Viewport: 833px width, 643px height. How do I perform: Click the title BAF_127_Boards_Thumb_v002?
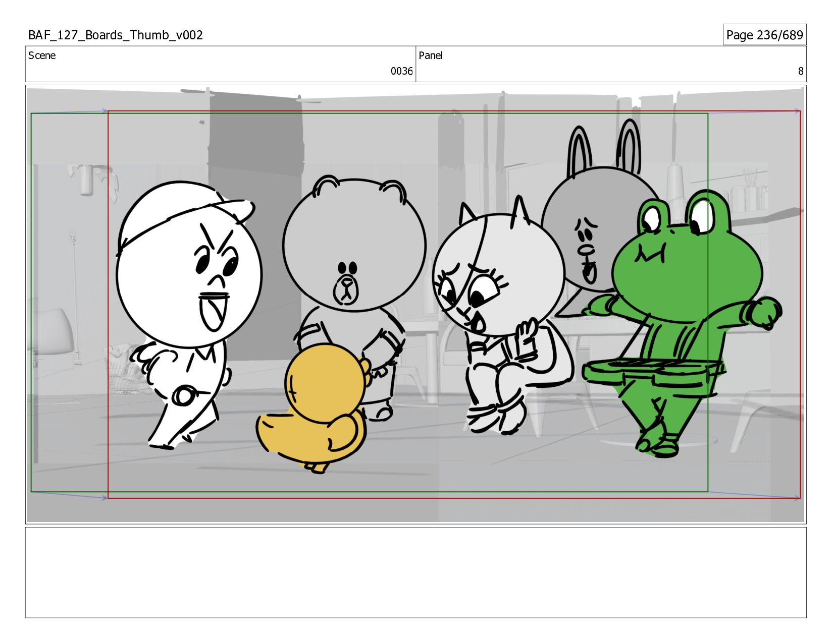point(116,35)
